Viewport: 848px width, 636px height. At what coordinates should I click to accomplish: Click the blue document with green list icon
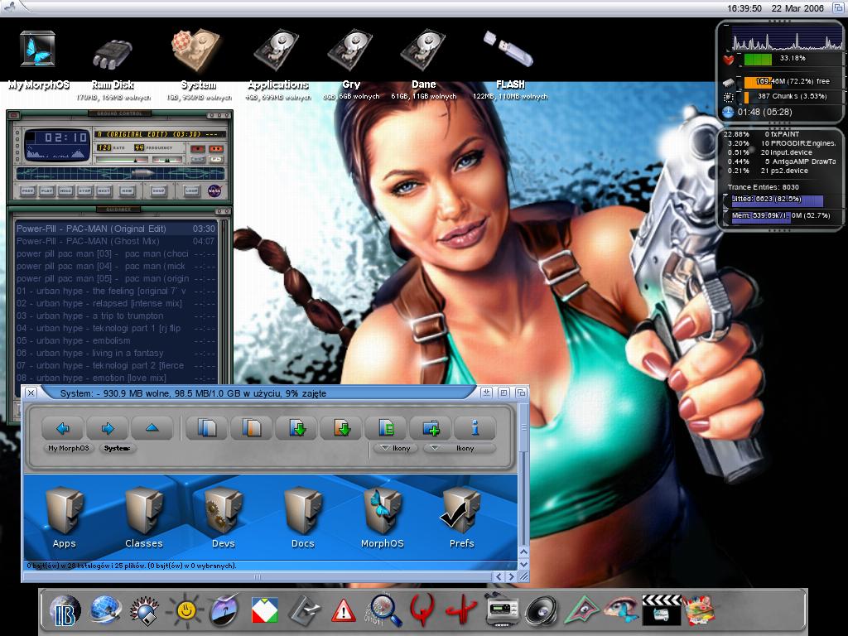coord(386,428)
